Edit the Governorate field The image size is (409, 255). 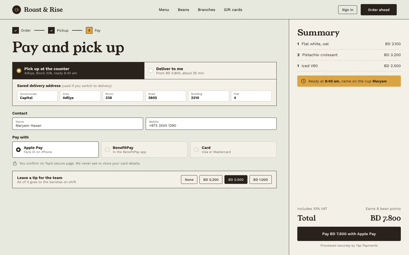[37, 96]
